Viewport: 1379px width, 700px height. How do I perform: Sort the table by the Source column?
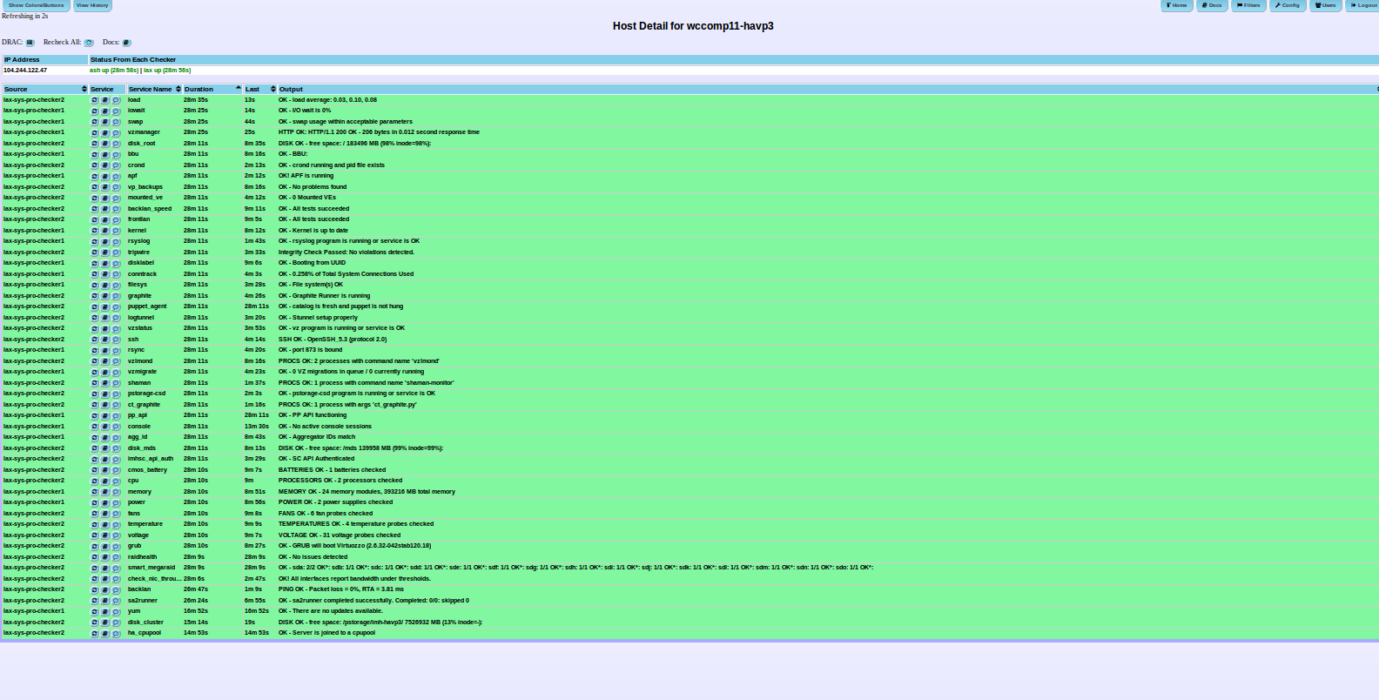[44, 89]
